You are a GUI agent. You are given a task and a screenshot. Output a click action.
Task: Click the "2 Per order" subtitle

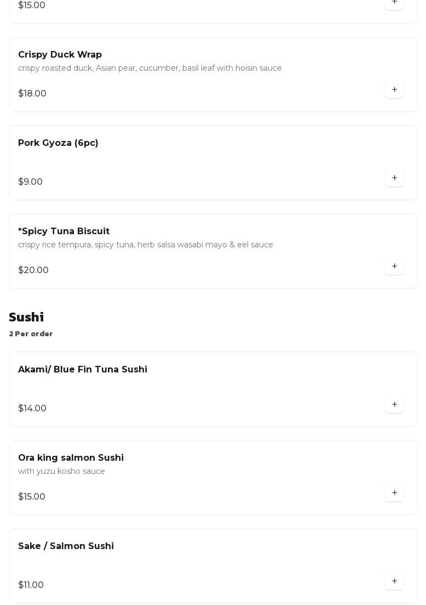pos(31,334)
